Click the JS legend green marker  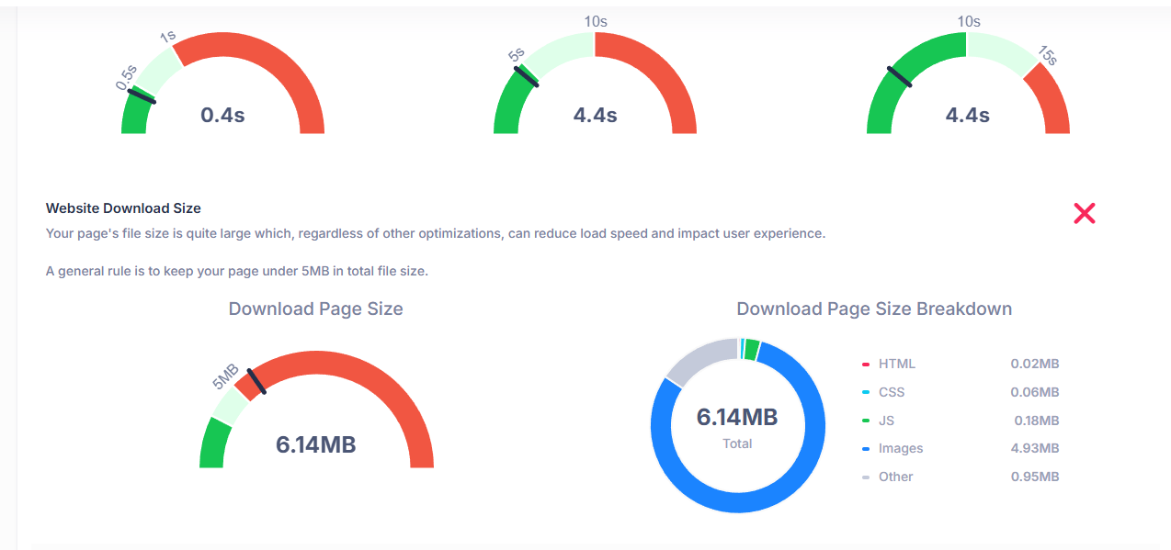coord(866,421)
